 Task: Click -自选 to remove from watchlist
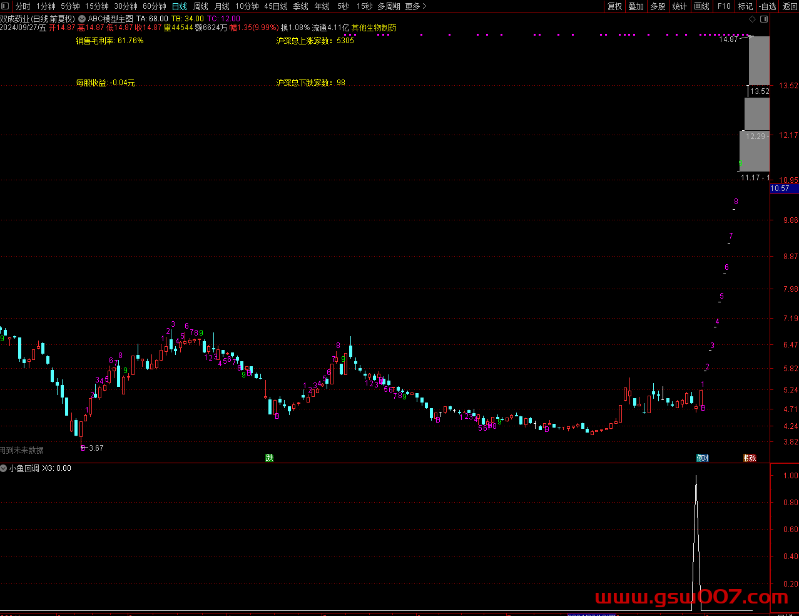(x=768, y=6)
